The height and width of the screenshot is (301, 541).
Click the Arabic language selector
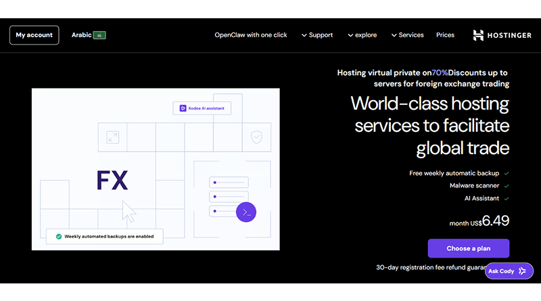click(x=89, y=35)
